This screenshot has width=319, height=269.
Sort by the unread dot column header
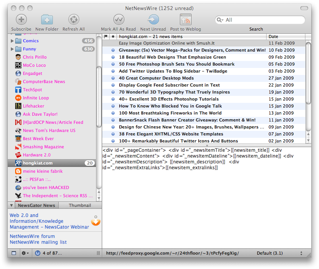[113, 36]
